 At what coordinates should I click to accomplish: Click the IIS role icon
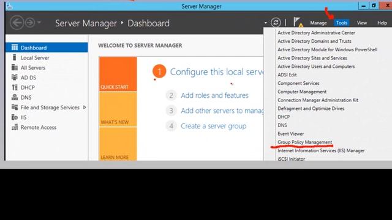pyautogui.click(x=15, y=117)
